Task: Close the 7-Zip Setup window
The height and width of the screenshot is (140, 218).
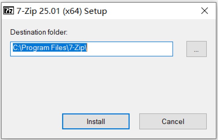Action: click(x=204, y=11)
